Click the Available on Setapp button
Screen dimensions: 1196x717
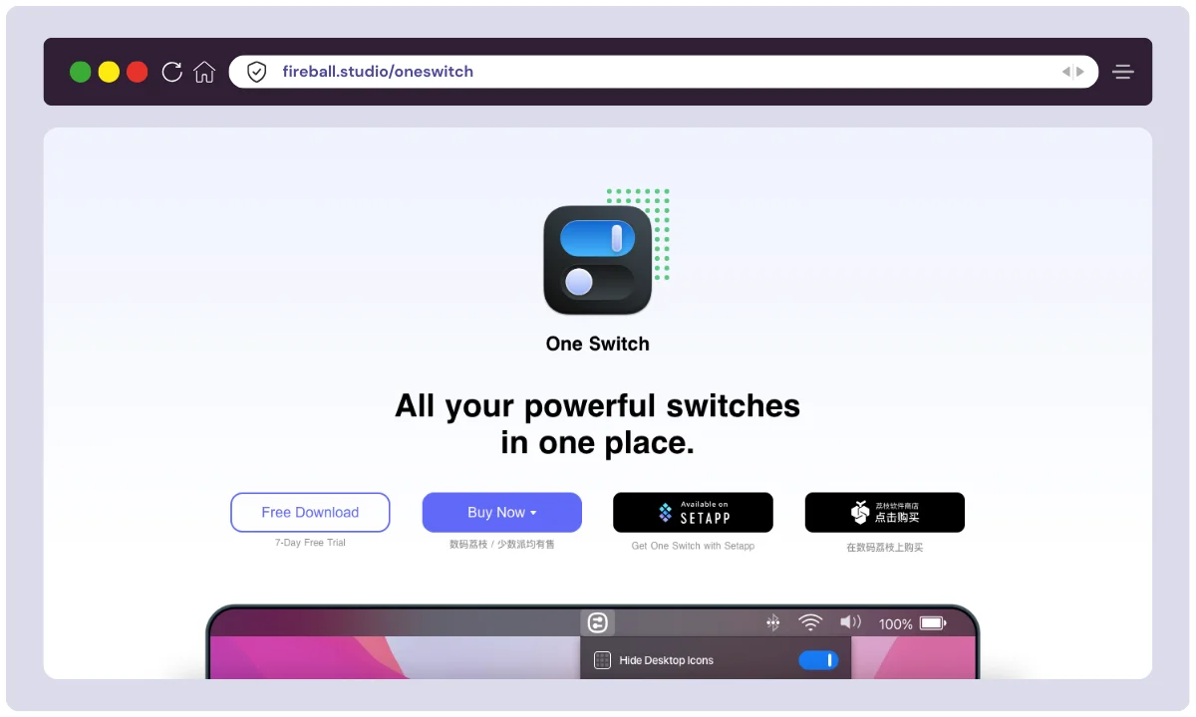[x=693, y=512]
